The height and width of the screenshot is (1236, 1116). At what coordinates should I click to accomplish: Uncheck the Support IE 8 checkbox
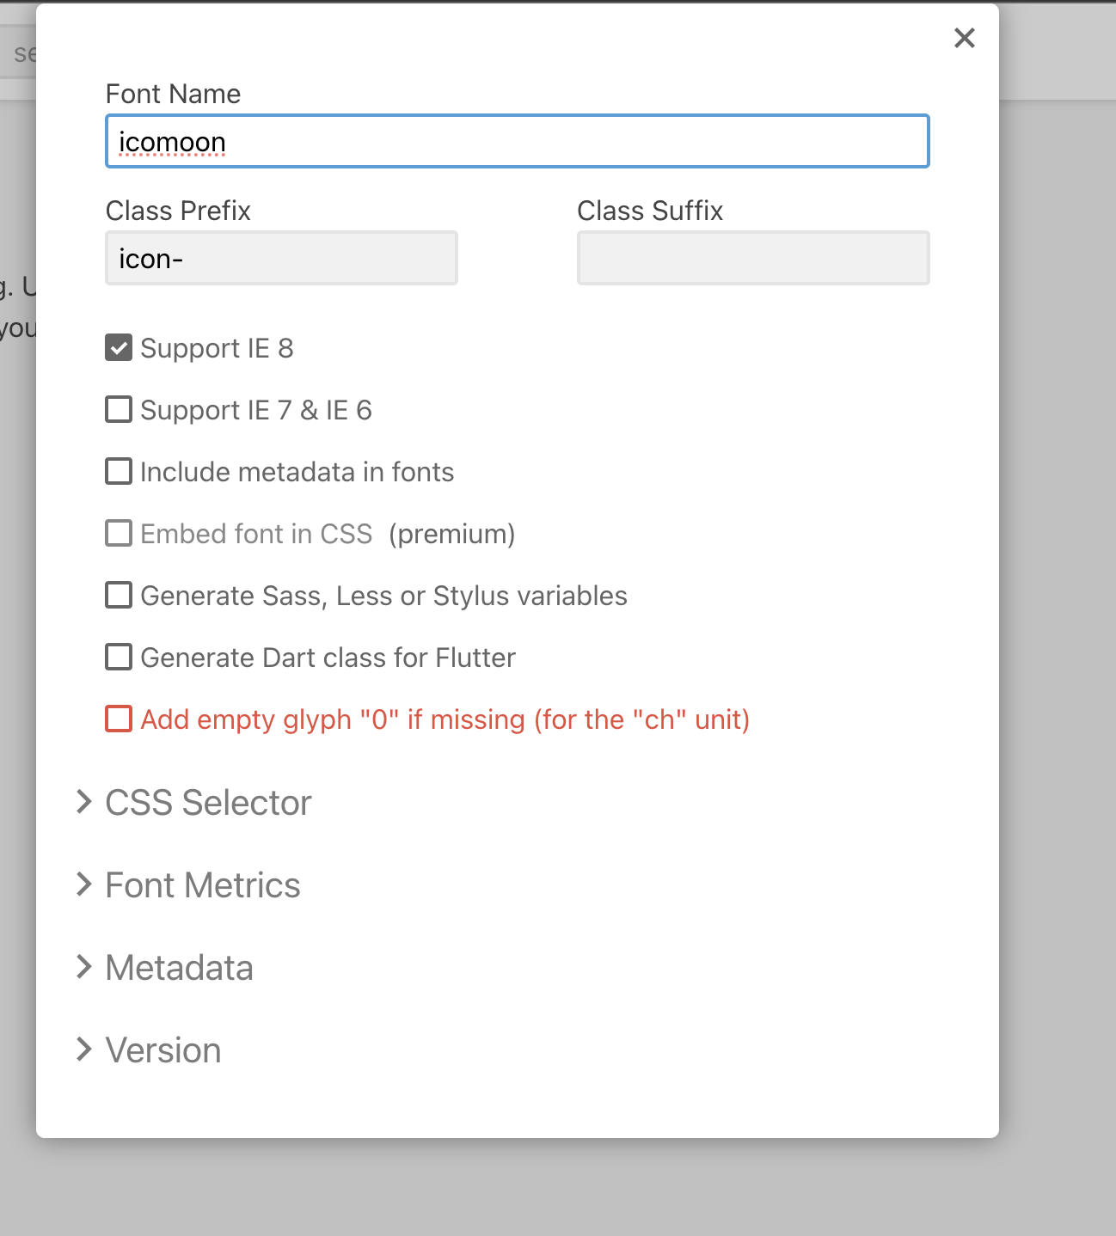pyautogui.click(x=119, y=348)
